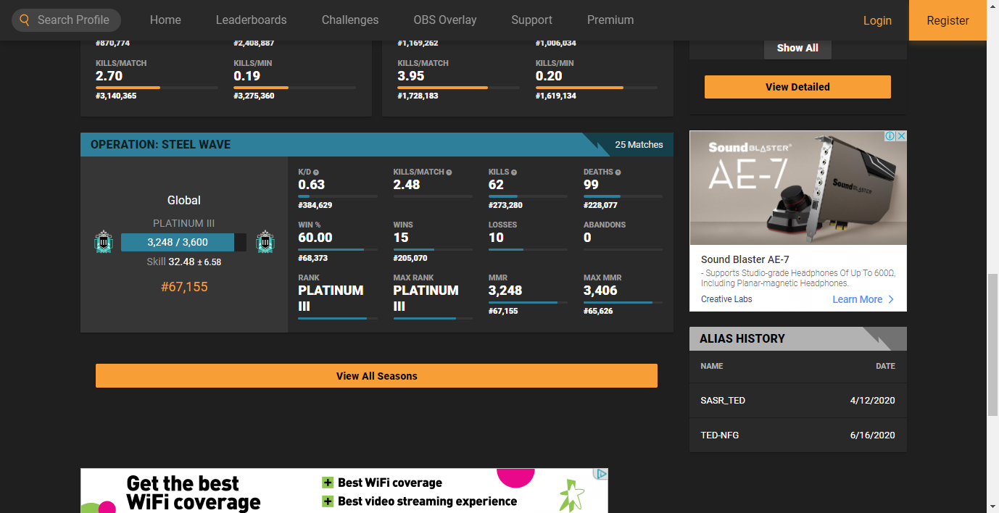Click the down arrow of page scrollbar
Viewport: 999px width, 513px height.
point(992,506)
